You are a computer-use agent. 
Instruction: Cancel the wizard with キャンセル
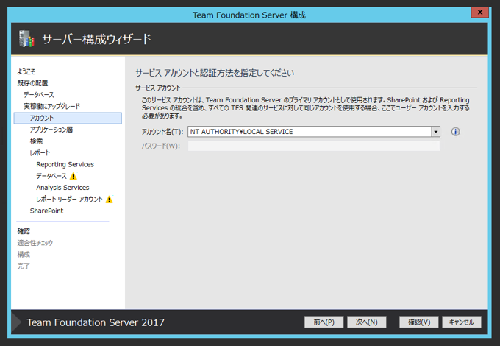(x=462, y=322)
